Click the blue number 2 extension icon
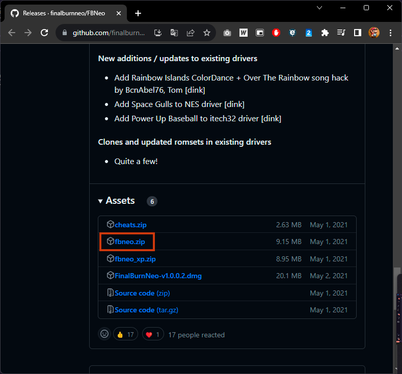Screen dimensions: 402x374 [309, 33]
